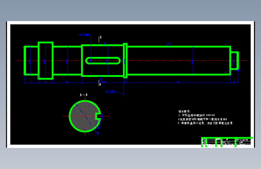261x169 pixels.
Task: Click the small stub end at the shaft's right
Action: 235,60
